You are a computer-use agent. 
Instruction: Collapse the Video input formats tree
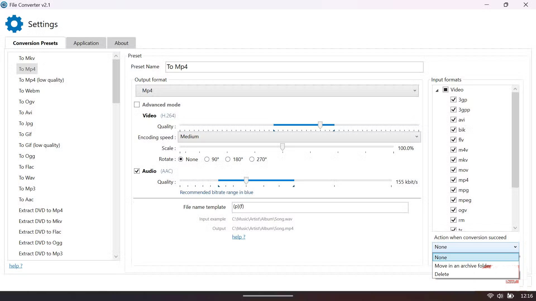pyautogui.click(x=437, y=90)
